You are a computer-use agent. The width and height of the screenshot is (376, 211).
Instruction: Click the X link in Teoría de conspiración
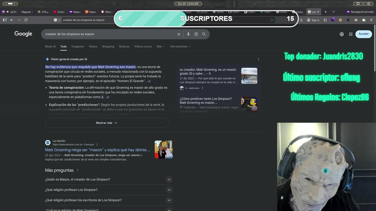103,97
